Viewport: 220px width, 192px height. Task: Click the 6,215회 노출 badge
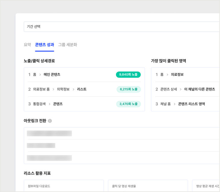click(129, 89)
